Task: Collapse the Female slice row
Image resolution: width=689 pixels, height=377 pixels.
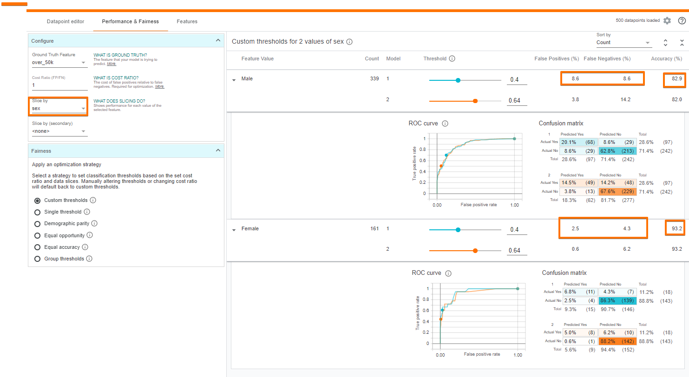Action: pos(234,229)
